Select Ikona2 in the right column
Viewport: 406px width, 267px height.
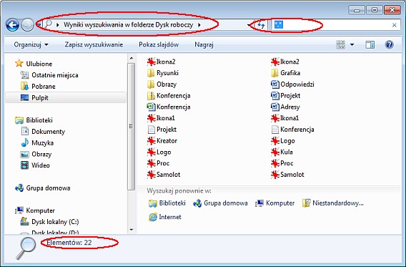(x=285, y=62)
